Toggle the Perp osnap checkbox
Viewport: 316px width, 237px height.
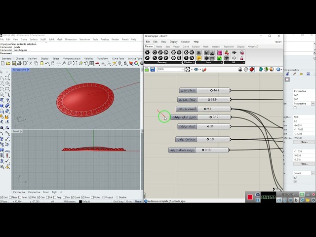coord(55,197)
